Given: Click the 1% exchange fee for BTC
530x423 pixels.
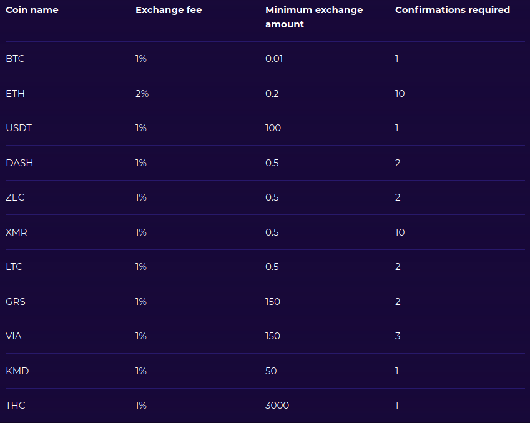Looking at the screenshot, I should tap(141, 59).
